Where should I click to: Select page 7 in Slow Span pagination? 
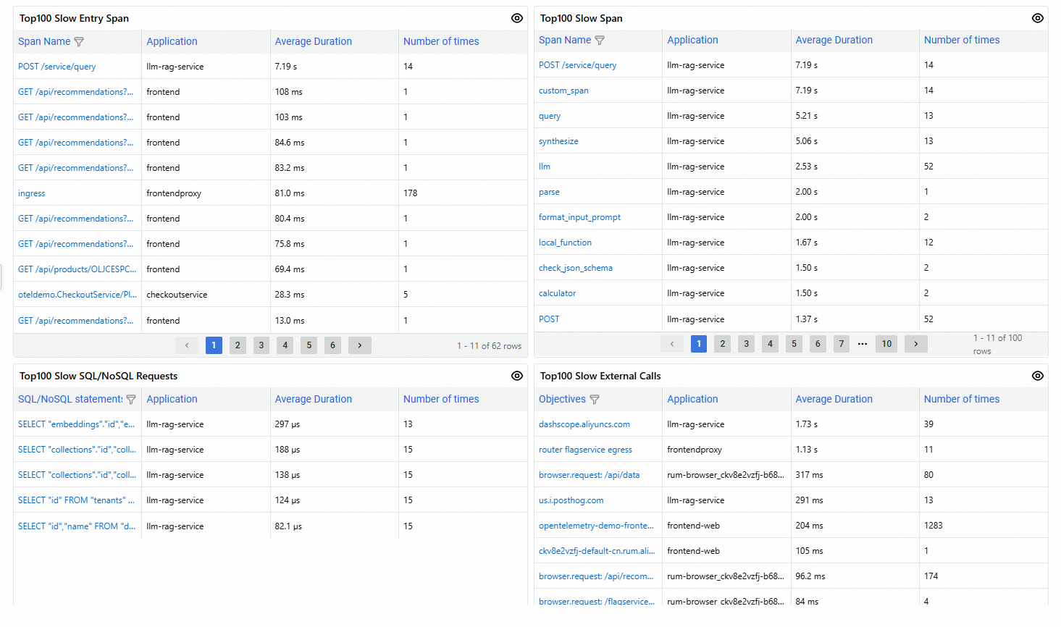tap(842, 344)
